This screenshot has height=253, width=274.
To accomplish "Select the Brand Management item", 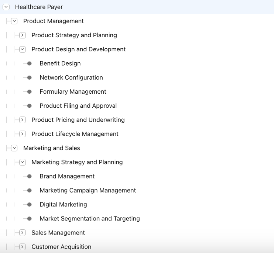I will pos(67,176).
